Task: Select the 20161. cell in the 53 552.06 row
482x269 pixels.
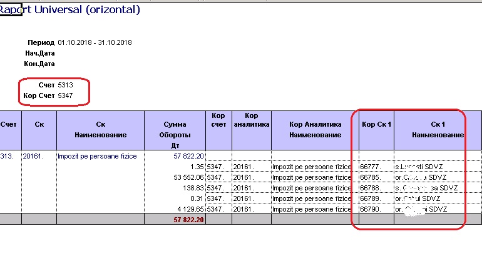Action: [x=252, y=177]
